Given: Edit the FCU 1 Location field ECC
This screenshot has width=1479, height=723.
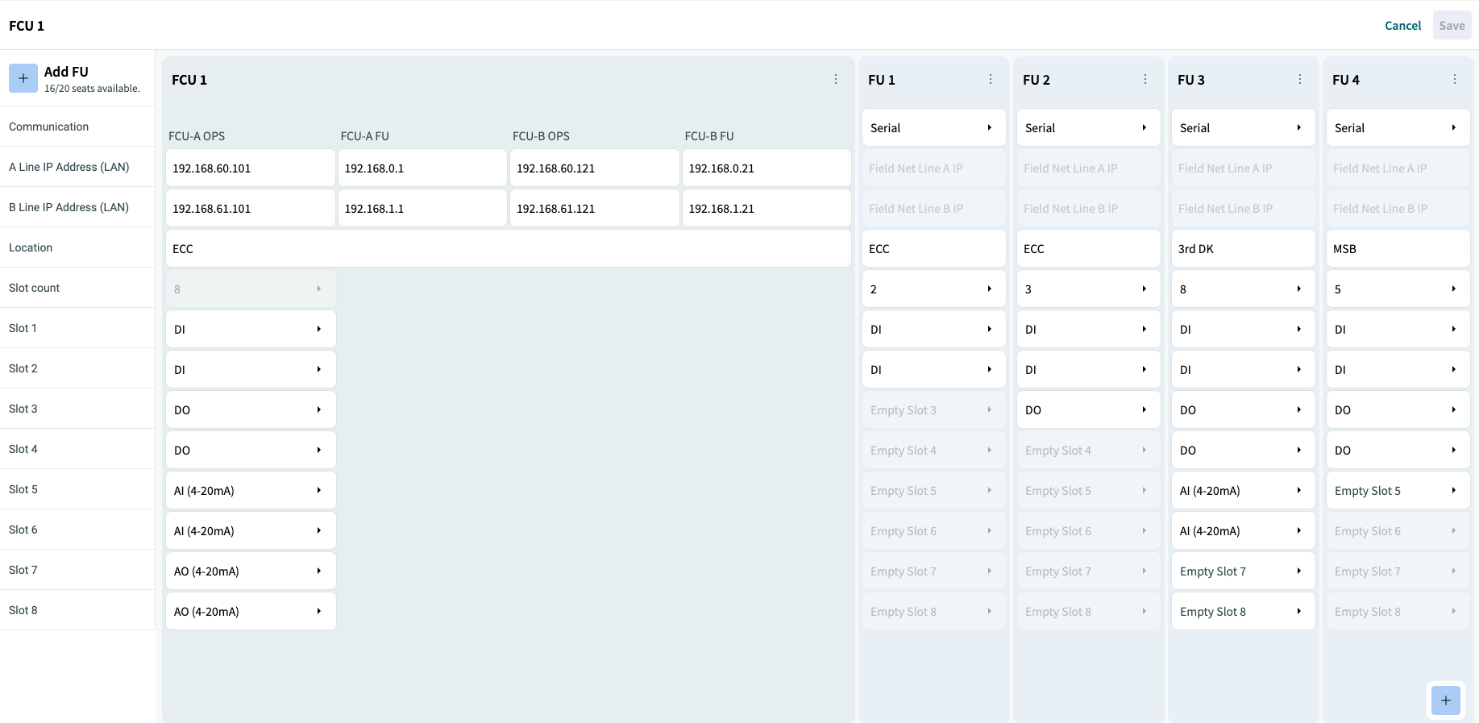Looking at the screenshot, I should pos(509,248).
